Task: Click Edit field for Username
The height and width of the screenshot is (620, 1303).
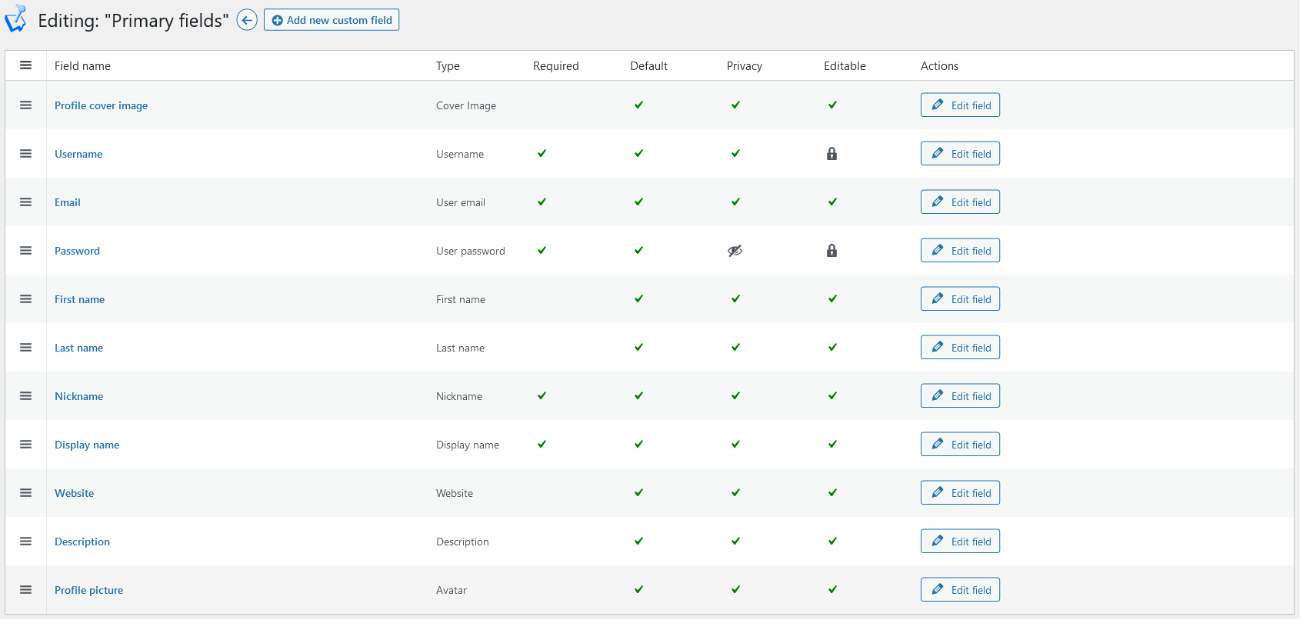Action: click(960, 154)
